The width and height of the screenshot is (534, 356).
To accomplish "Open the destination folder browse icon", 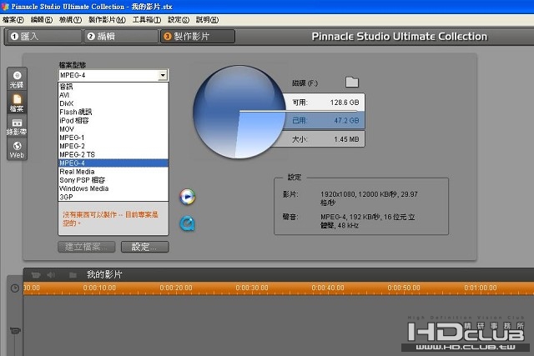I will (x=352, y=82).
